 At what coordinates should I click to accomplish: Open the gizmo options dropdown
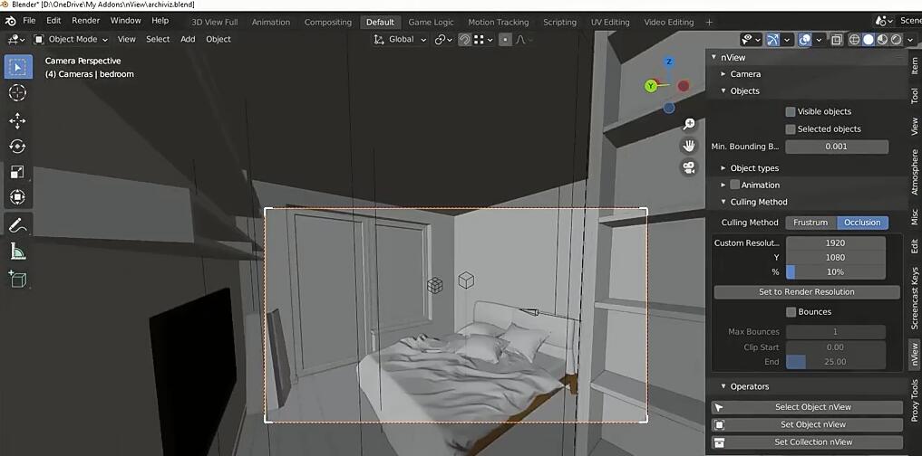pos(787,39)
